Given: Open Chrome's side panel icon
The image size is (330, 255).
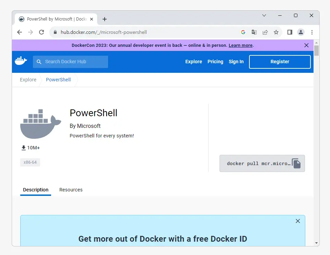Looking at the screenshot, I should pyautogui.click(x=290, y=32).
